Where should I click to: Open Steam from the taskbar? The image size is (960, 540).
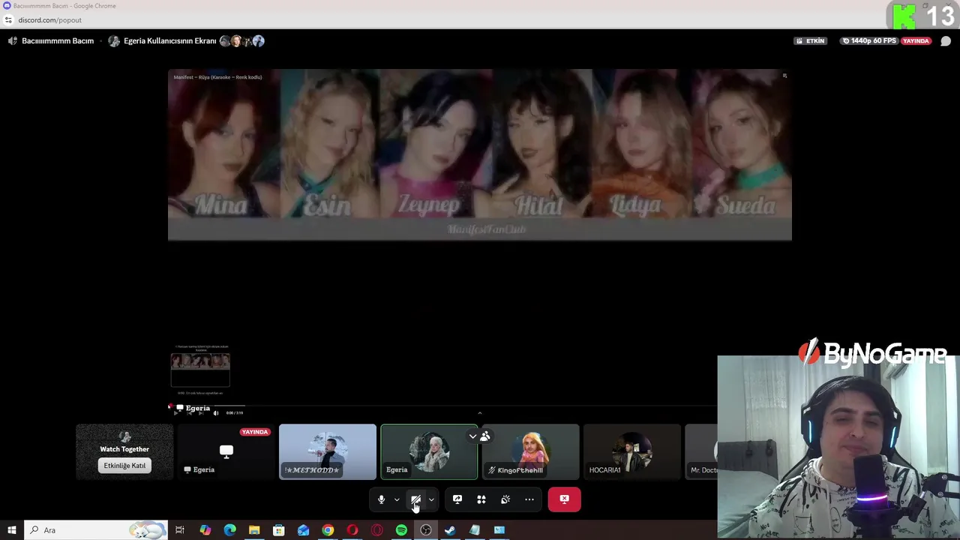tap(450, 530)
